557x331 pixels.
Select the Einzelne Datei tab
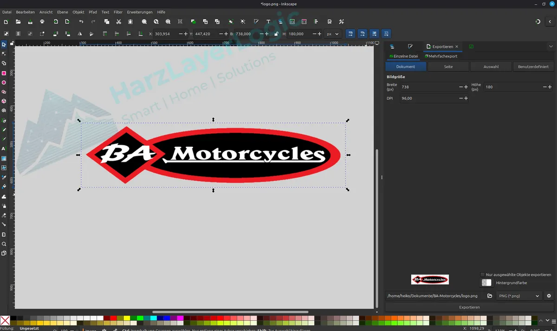tap(404, 56)
